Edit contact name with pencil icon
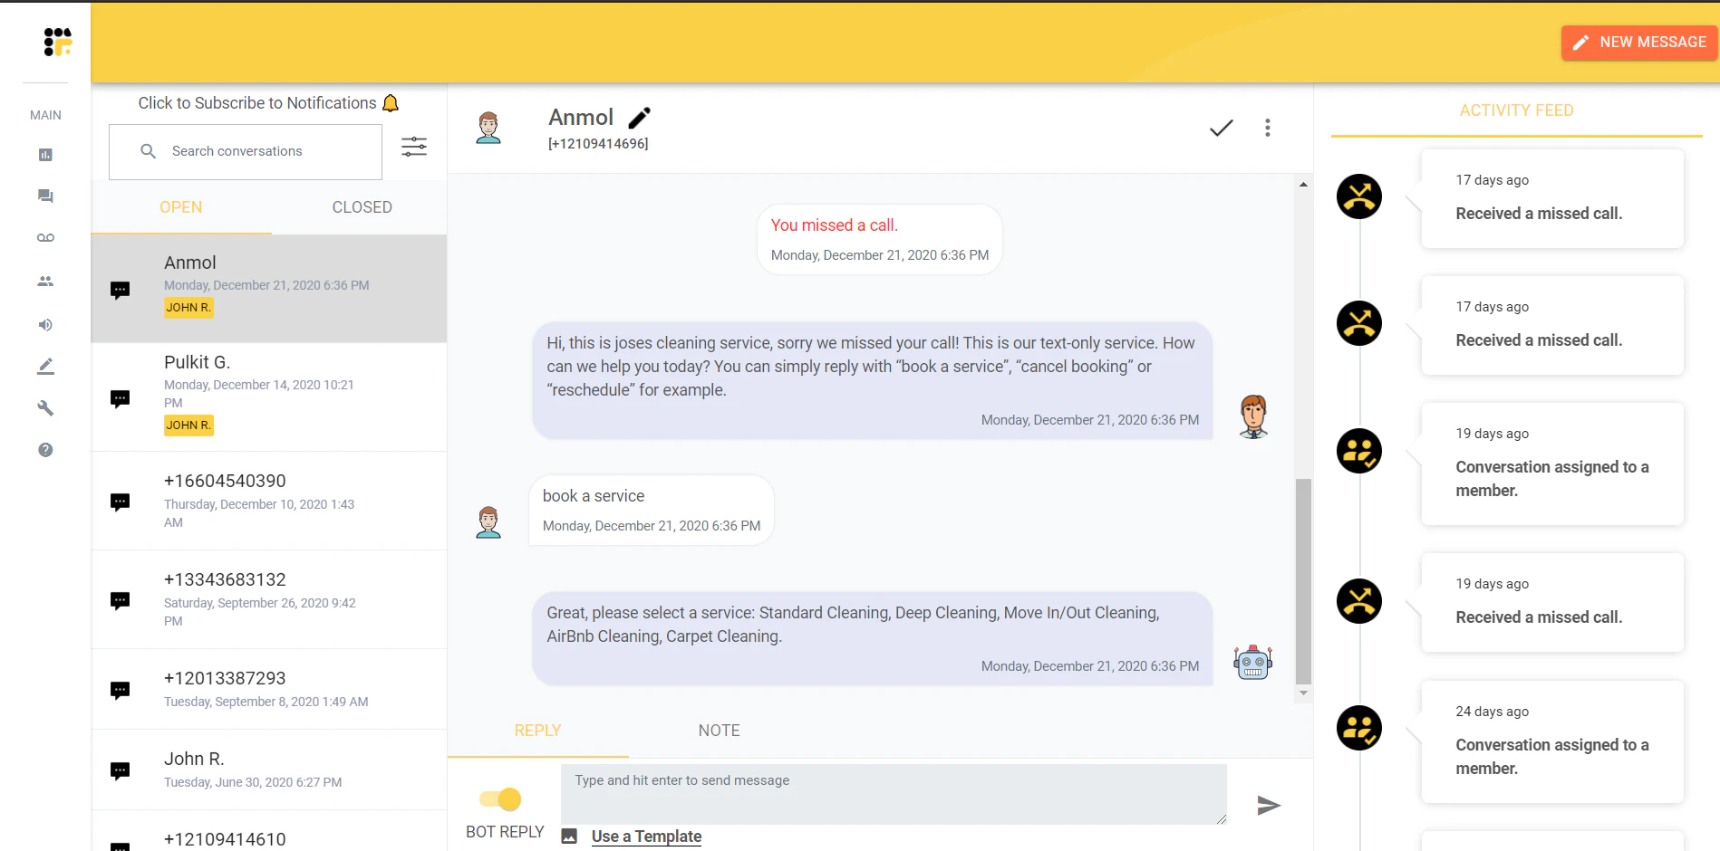The image size is (1720, 851). 640,117
